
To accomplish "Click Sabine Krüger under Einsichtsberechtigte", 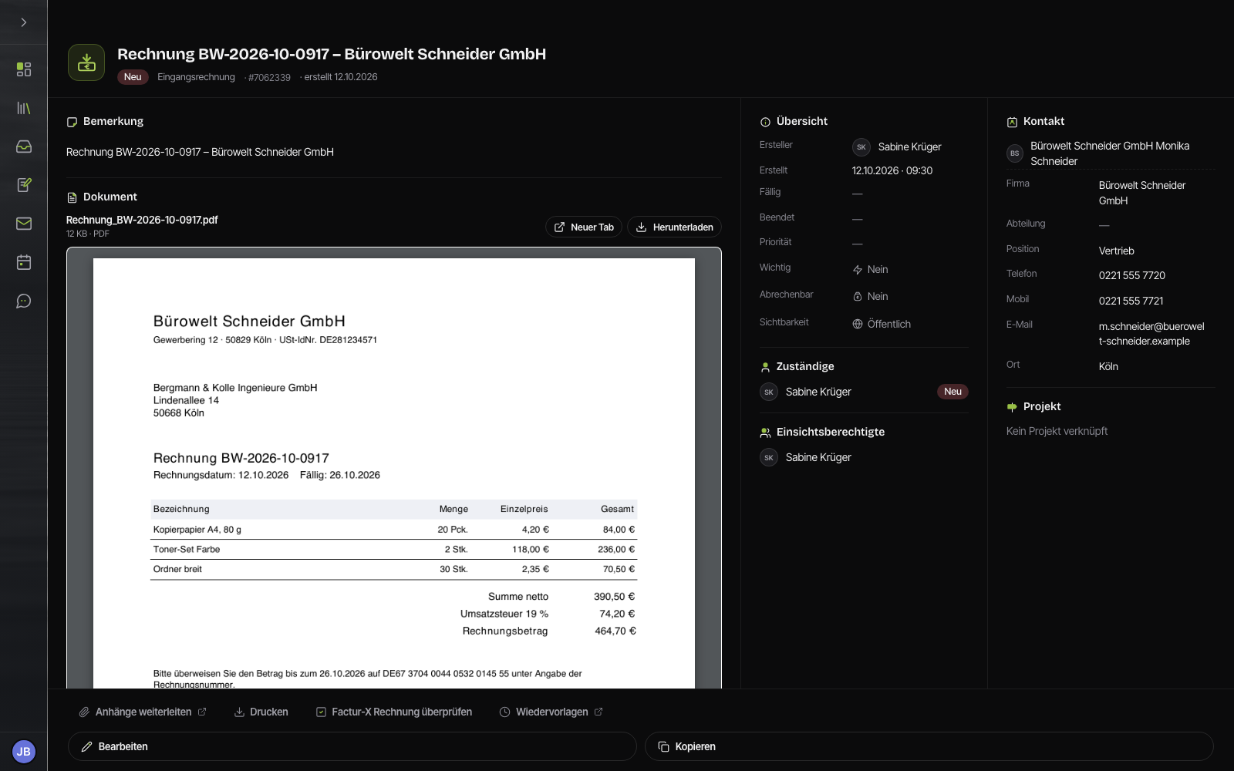I will click(806, 457).
